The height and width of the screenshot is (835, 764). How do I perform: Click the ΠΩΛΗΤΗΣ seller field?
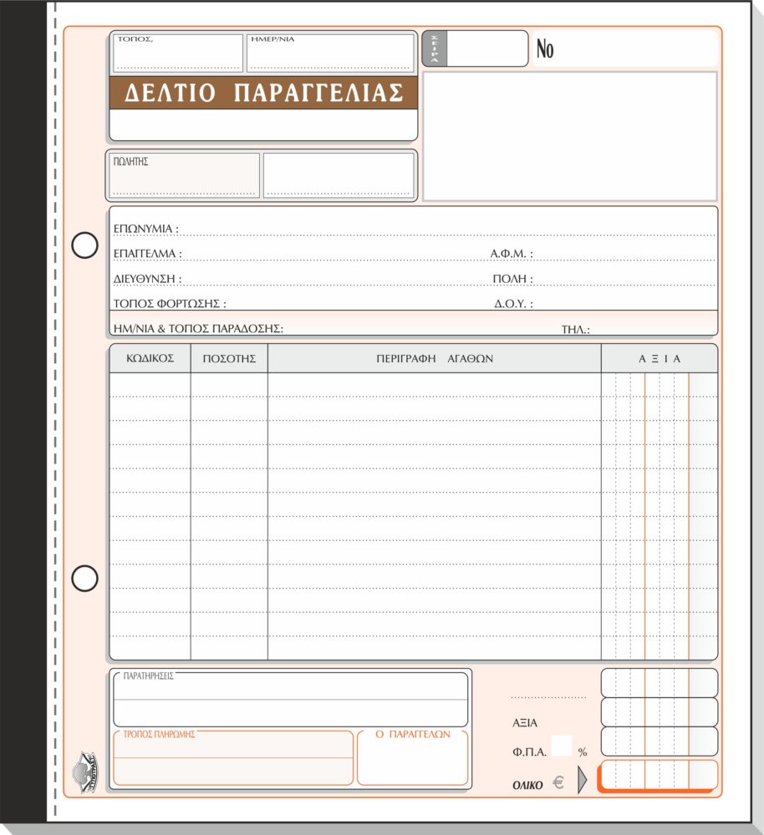click(x=184, y=175)
